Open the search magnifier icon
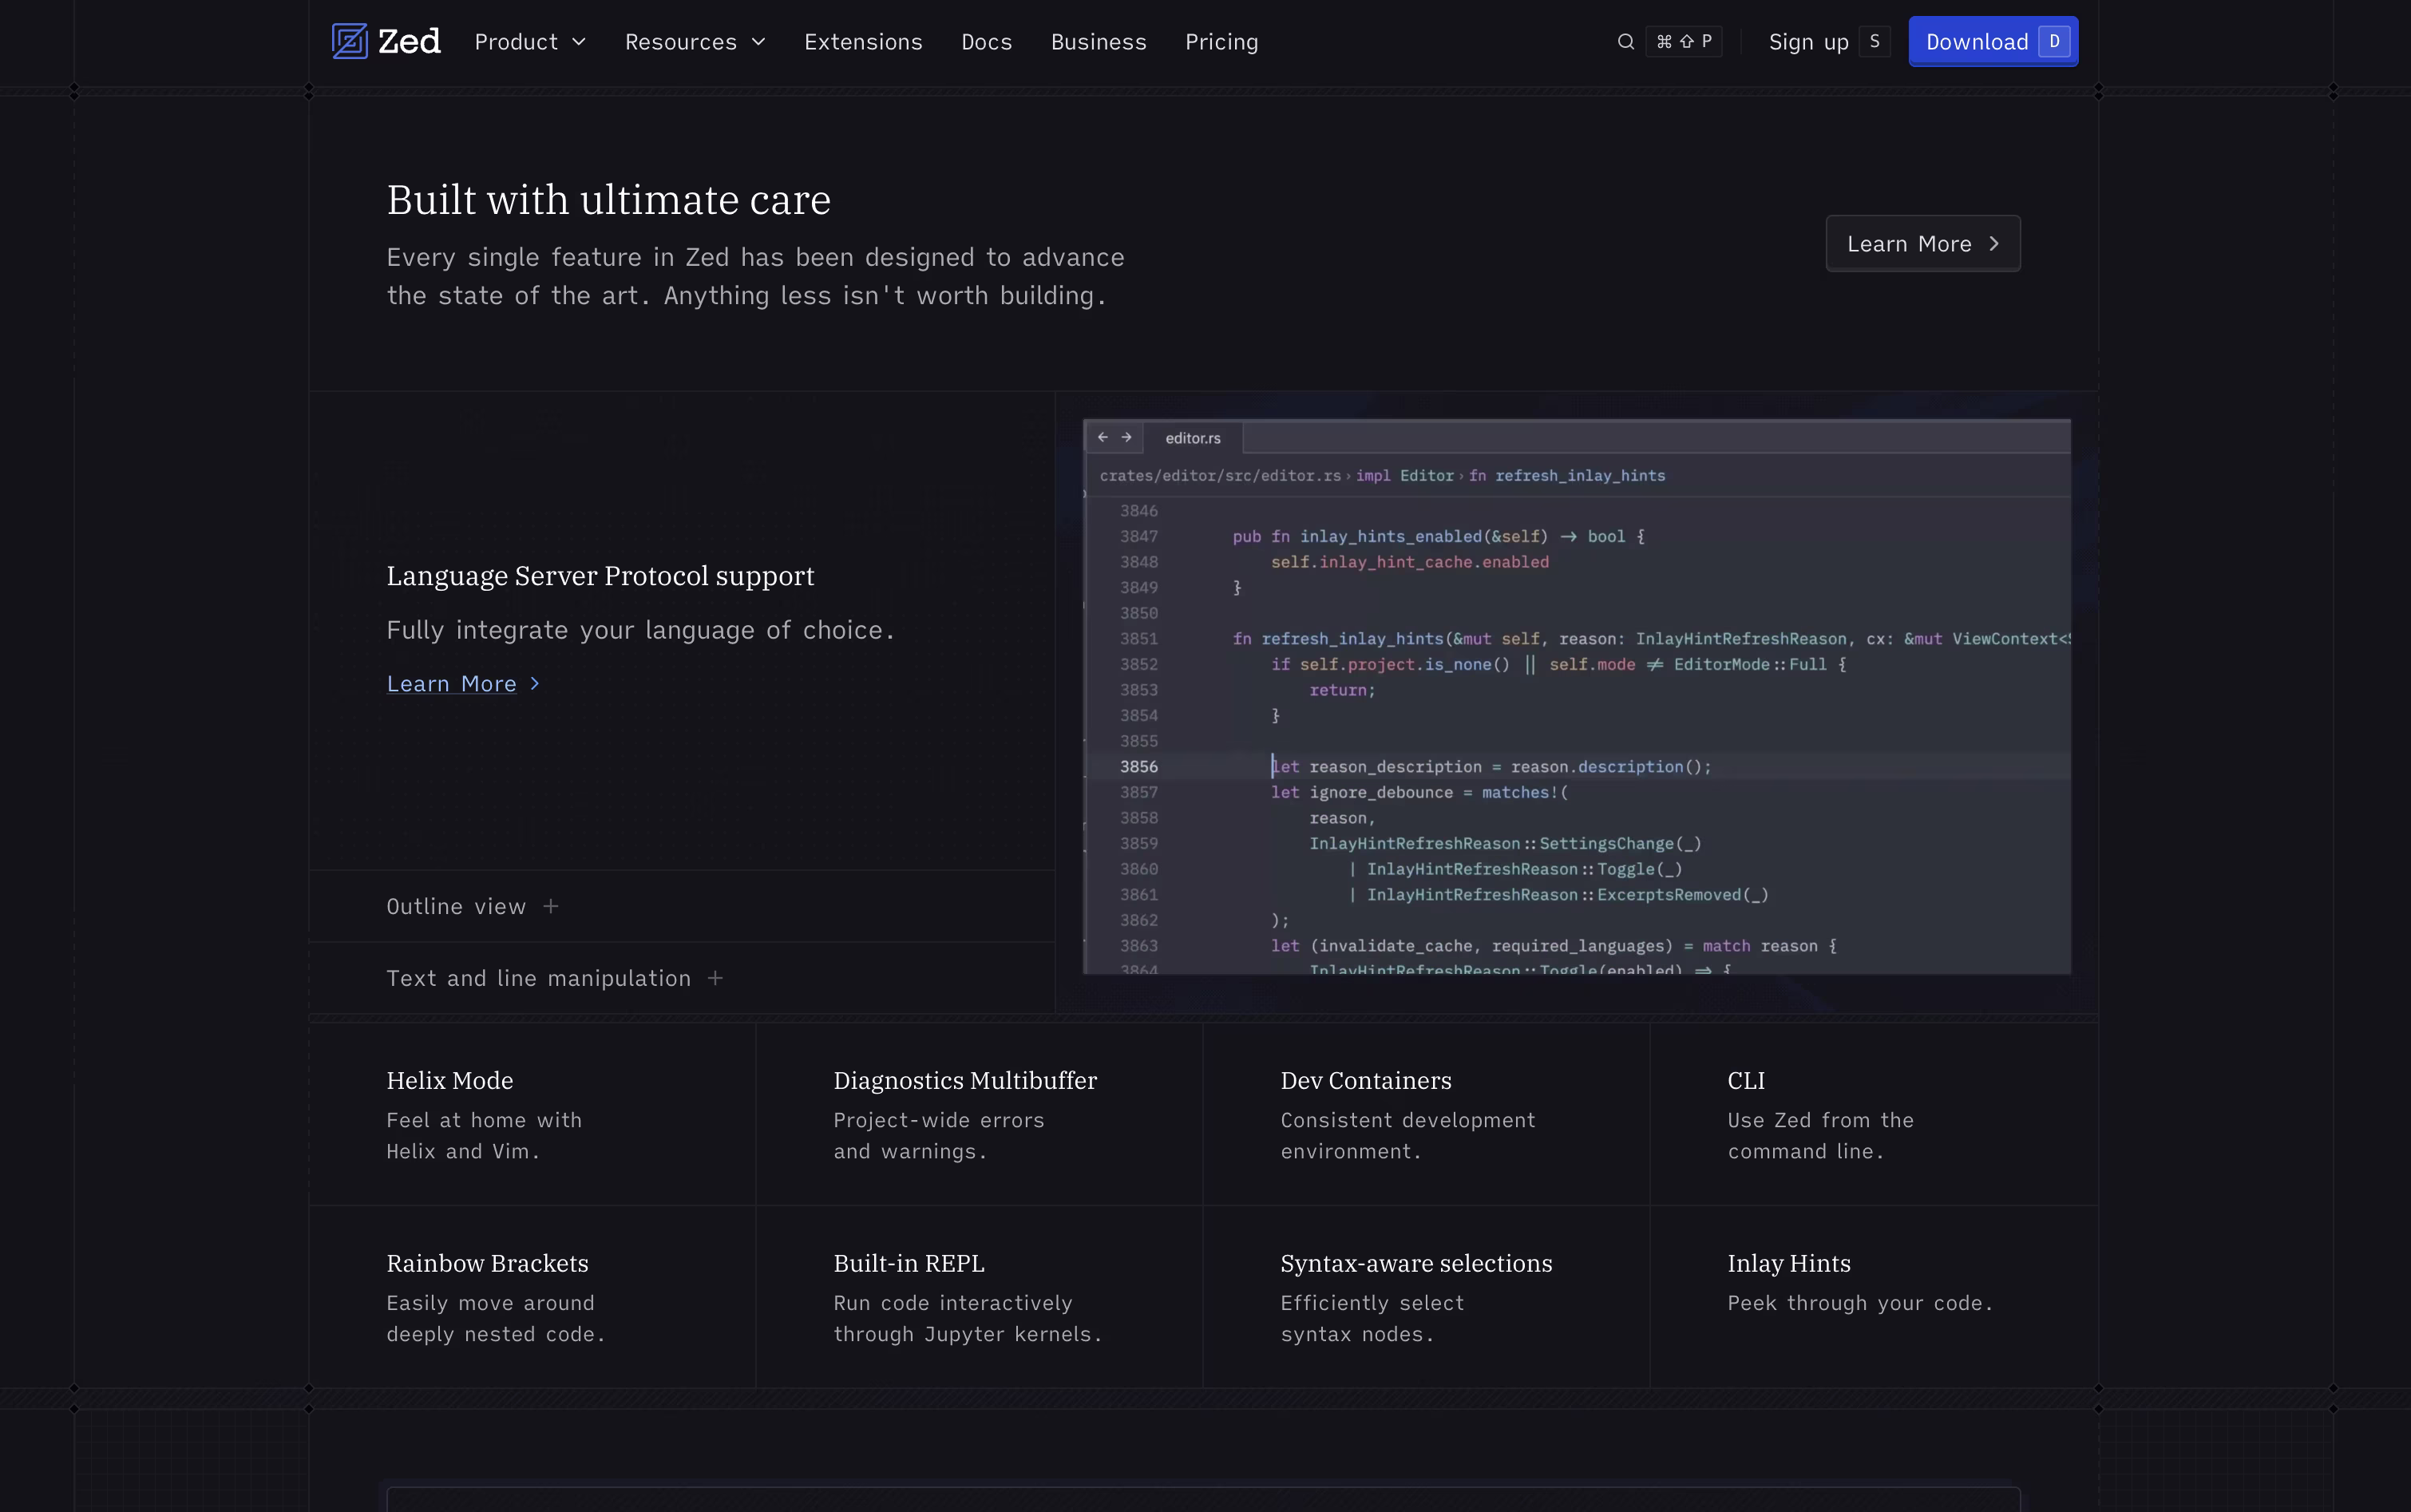Image resolution: width=2411 pixels, height=1512 pixels. [1626, 42]
